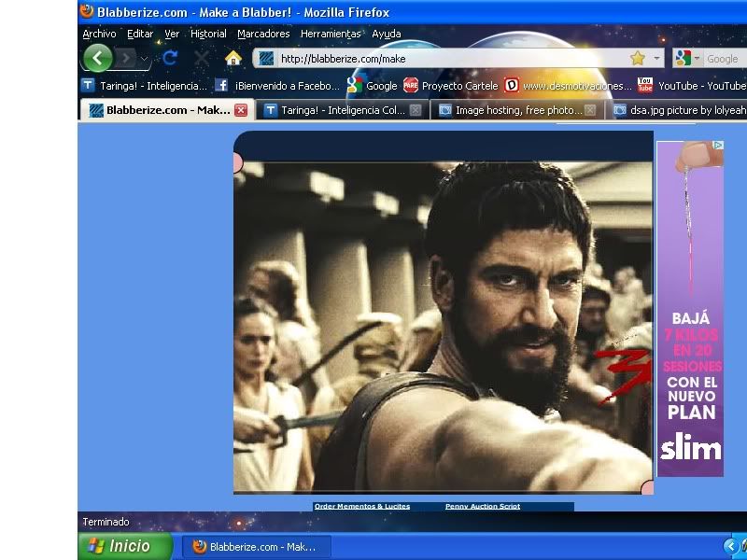
Task: Open the Bienvenido a Facebook bookmark
Action: [x=277, y=86]
